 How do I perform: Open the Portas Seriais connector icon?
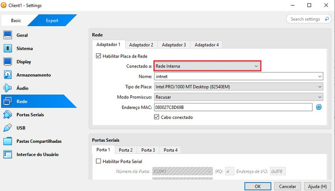pos(8,115)
